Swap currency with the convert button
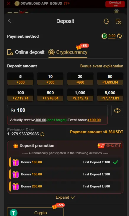 pos(117,110)
